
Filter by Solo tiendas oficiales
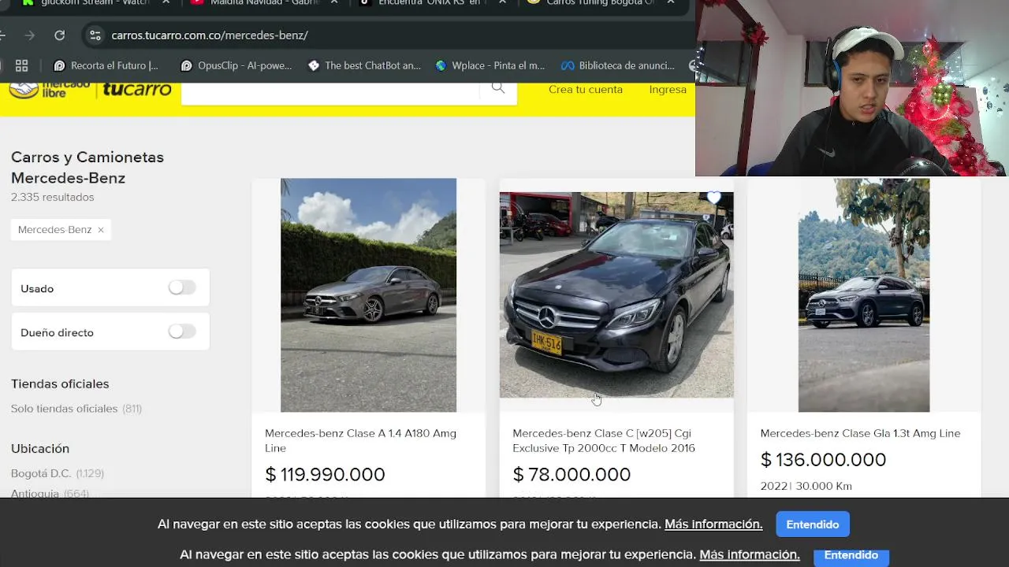[76, 409]
